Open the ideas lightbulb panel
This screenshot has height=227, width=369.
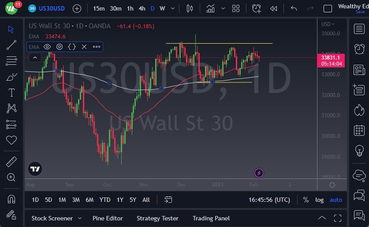point(359,150)
